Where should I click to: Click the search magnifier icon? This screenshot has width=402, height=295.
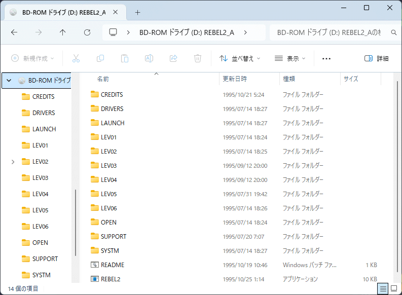point(393,32)
